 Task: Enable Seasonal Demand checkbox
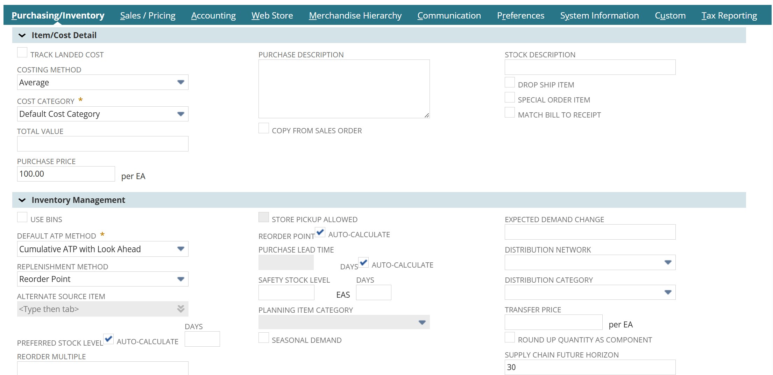coord(264,338)
